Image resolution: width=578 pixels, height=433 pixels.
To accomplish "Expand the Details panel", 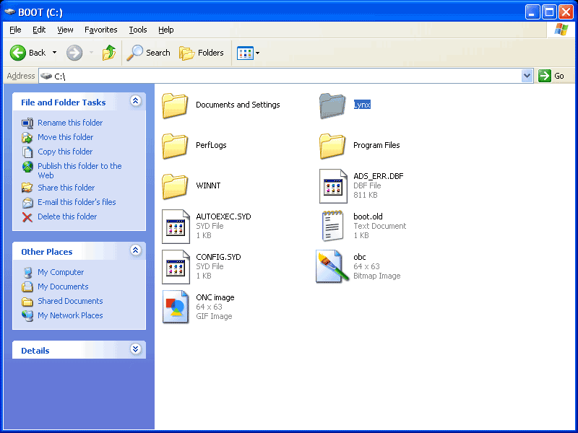I will [x=135, y=350].
